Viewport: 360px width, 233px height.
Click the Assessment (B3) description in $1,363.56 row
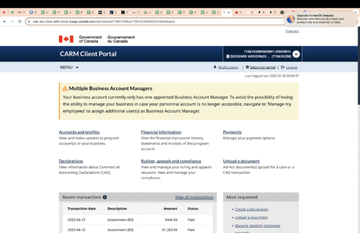(x=121, y=230)
